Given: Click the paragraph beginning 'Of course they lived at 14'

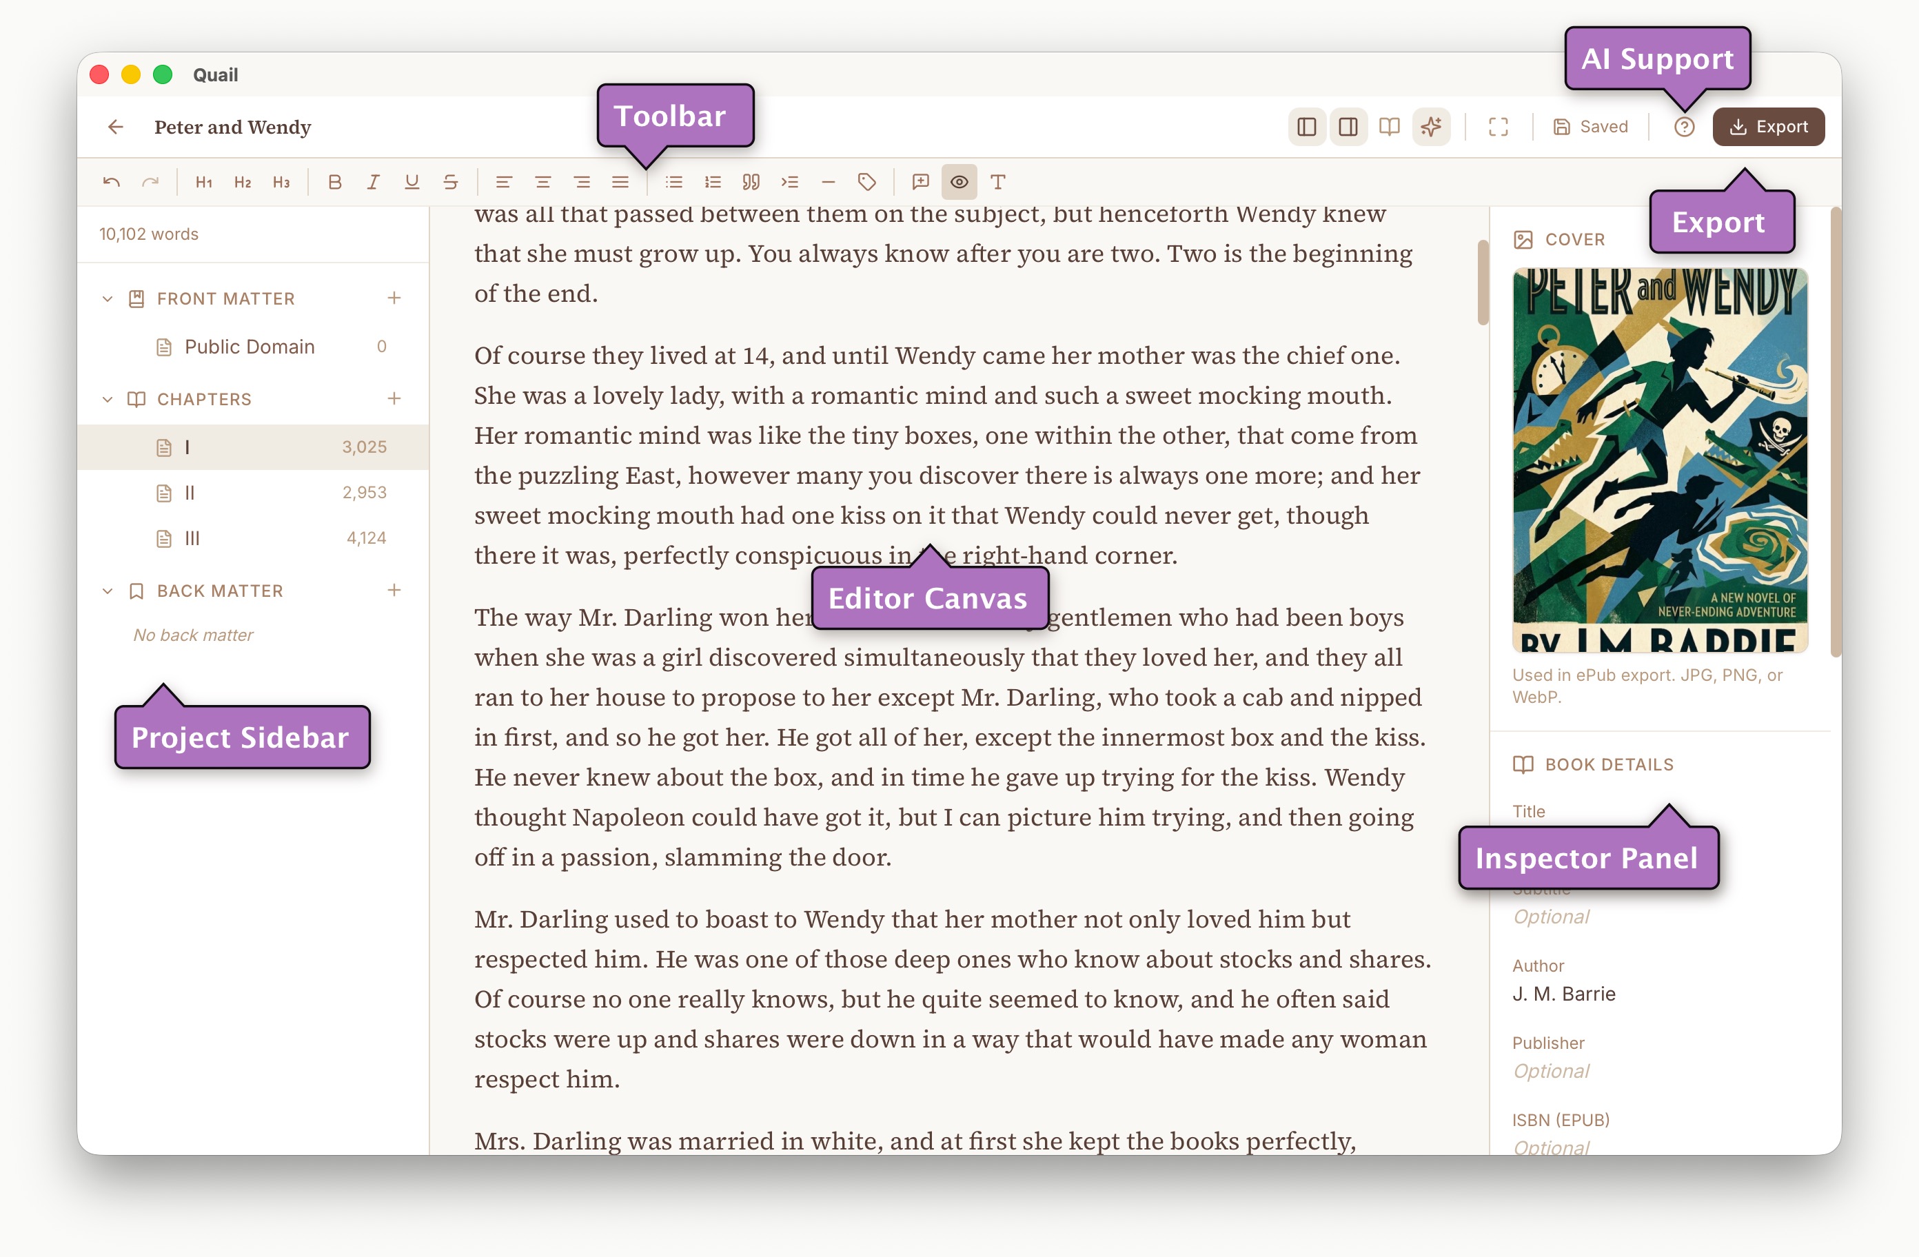Looking at the screenshot, I should tap(947, 456).
